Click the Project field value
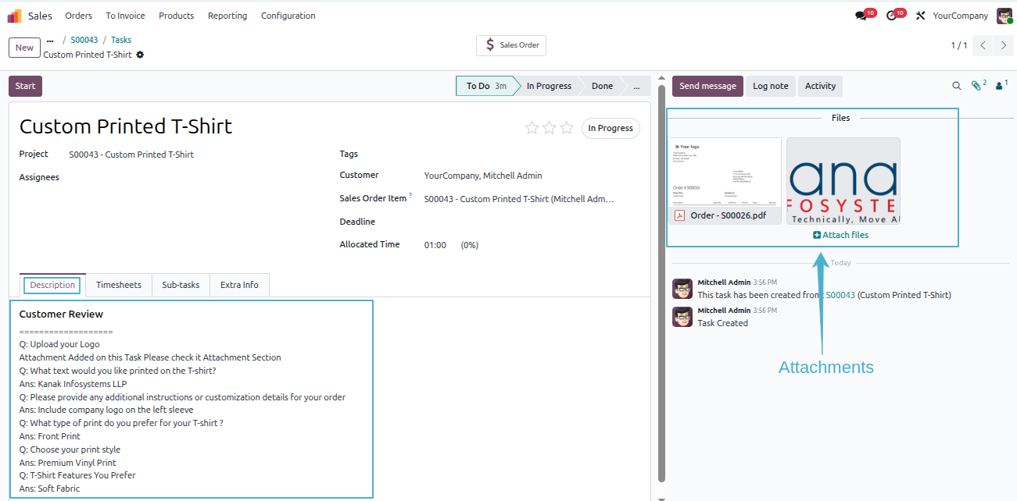This screenshot has width=1017, height=501. pos(131,155)
